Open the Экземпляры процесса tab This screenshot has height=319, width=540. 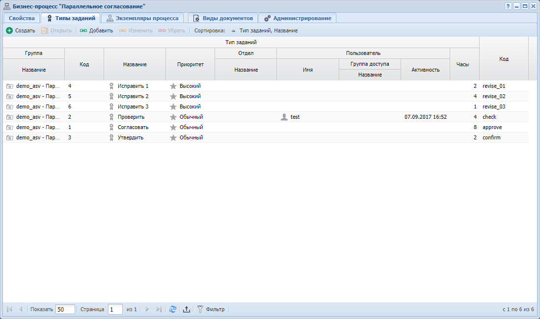142,18
